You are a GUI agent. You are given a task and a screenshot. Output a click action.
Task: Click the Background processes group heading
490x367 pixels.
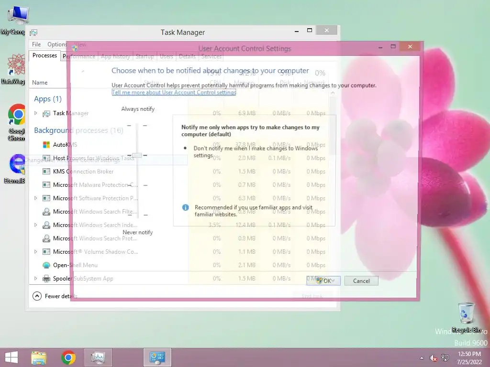pyautogui.click(x=78, y=130)
